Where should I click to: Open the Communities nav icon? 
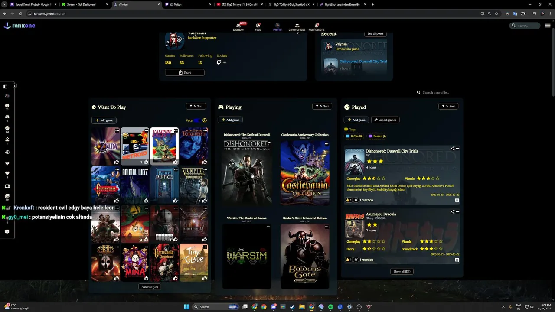297,26
